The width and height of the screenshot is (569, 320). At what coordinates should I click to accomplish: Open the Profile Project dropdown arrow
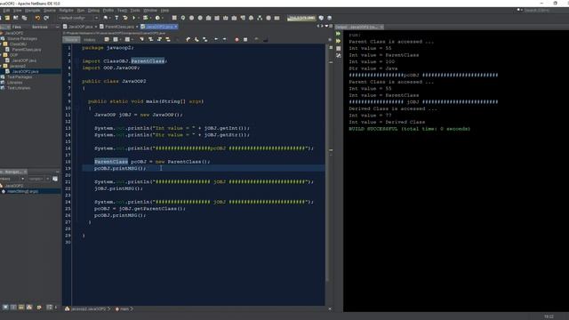coord(162,18)
